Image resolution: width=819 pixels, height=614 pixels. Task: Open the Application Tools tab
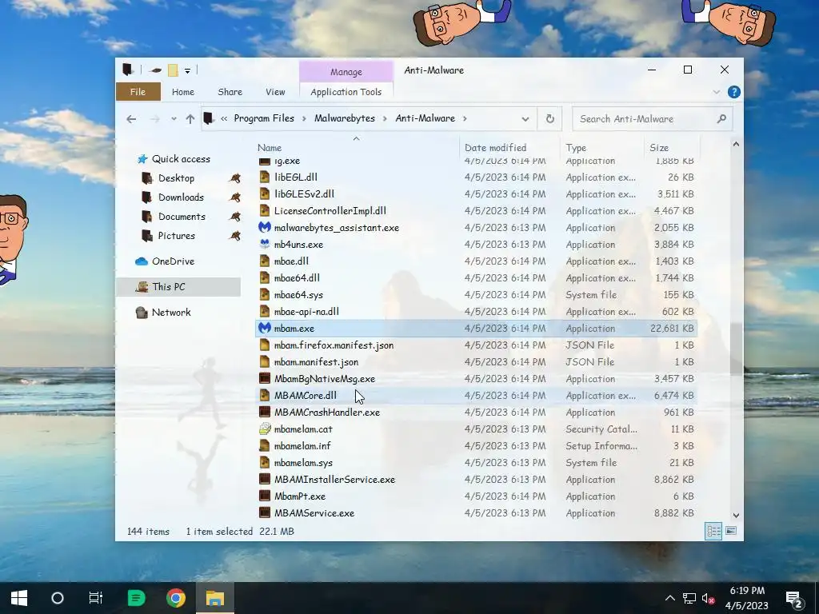(x=346, y=92)
